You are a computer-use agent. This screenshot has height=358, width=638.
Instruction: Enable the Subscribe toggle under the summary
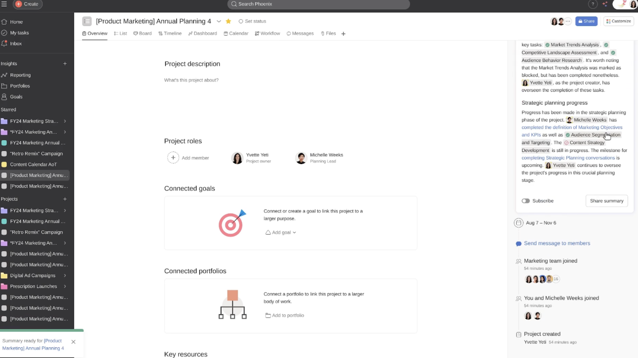click(x=526, y=200)
